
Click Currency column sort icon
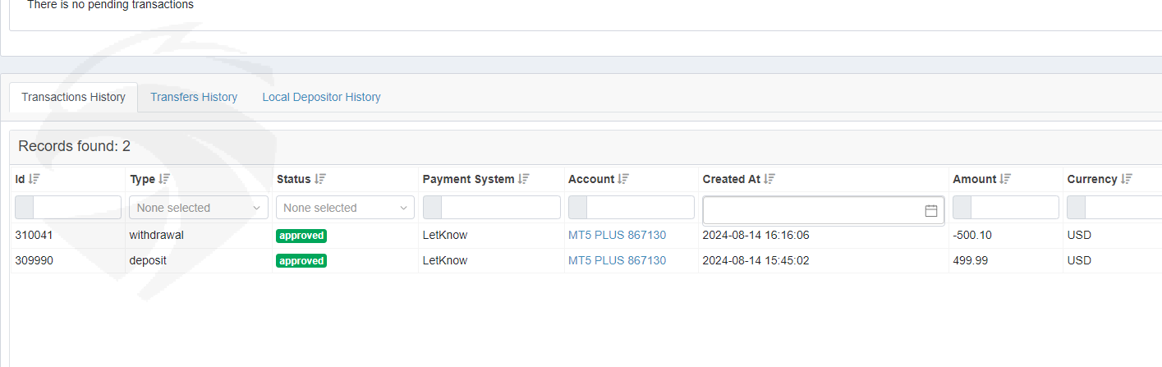(x=1127, y=179)
